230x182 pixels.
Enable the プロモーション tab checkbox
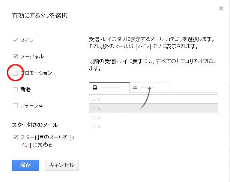(x=15, y=73)
